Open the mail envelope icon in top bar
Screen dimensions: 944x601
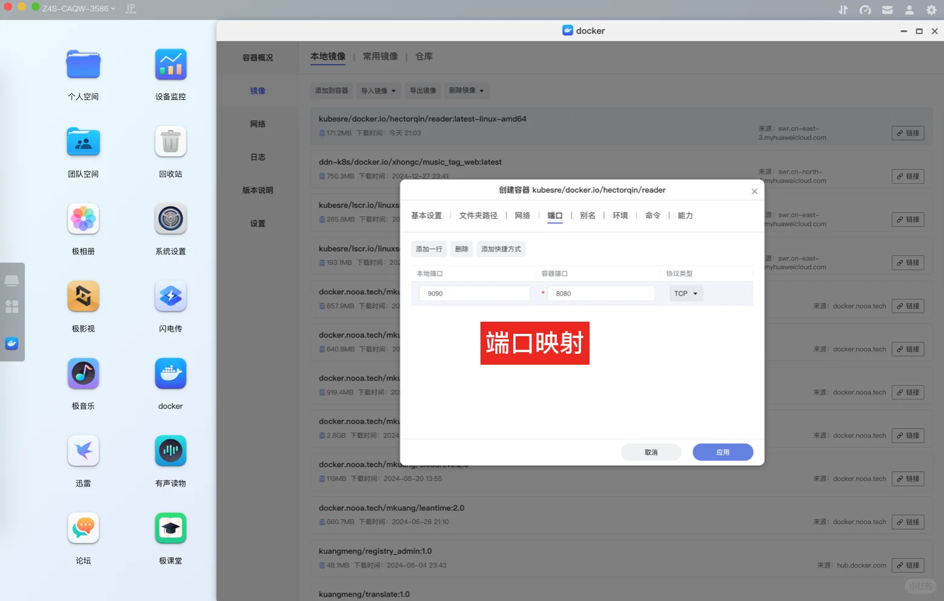(x=887, y=10)
